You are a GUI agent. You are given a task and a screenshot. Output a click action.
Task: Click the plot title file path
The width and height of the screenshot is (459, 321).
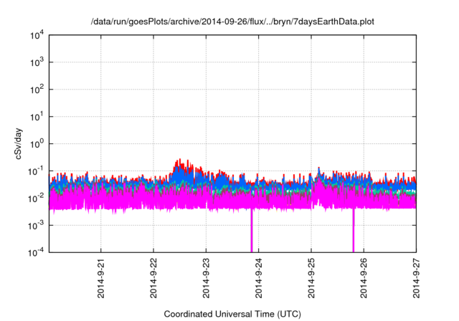coord(232,22)
